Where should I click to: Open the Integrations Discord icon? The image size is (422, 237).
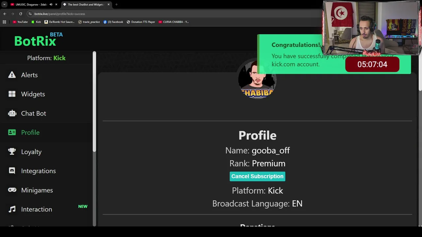tap(12, 171)
